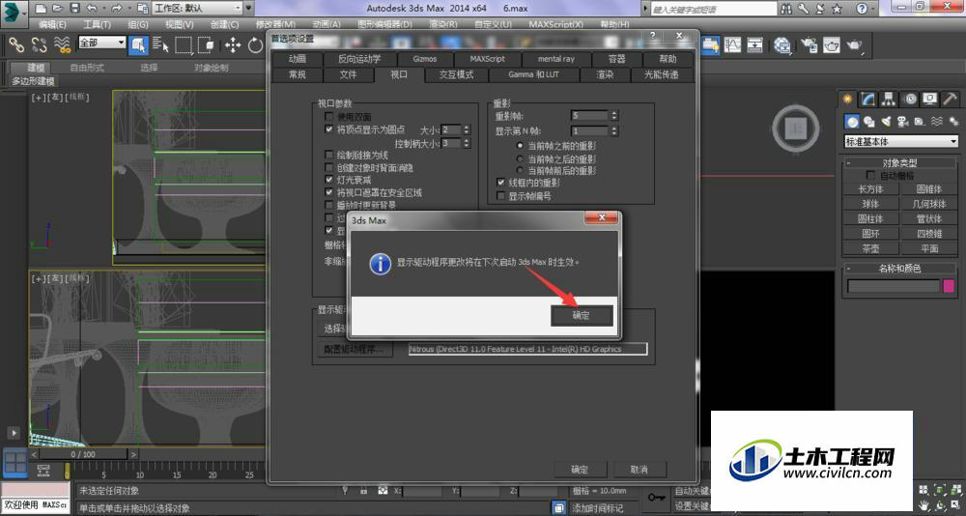Enable 显示帧编号 checkbox
Image resolution: width=966 pixels, height=516 pixels.
click(x=500, y=196)
